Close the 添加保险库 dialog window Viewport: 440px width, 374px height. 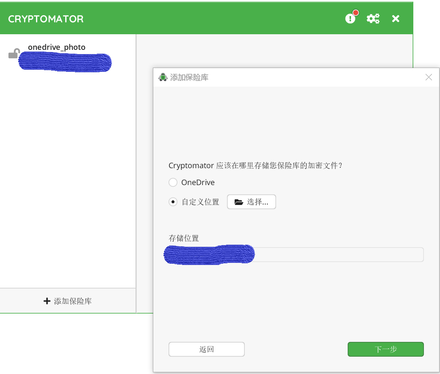coord(429,77)
